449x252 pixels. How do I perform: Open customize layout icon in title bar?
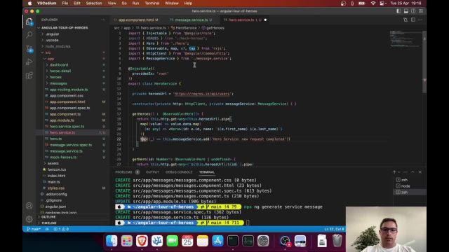(x=421, y=11)
